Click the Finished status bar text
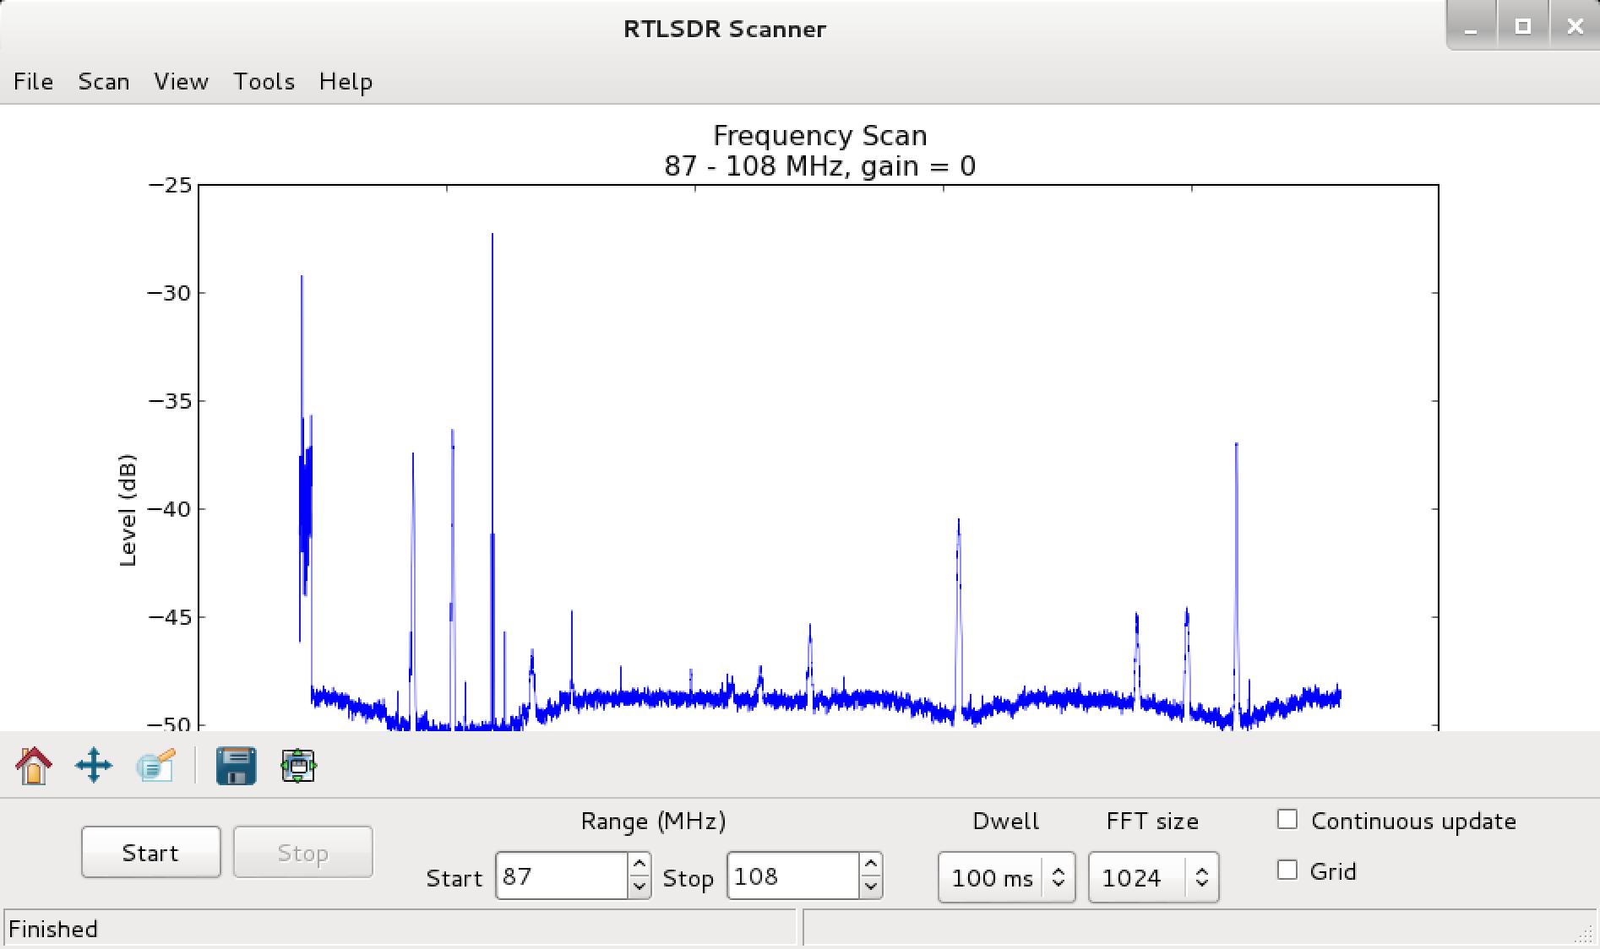Viewport: 1600px width, 949px height. [53, 930]
